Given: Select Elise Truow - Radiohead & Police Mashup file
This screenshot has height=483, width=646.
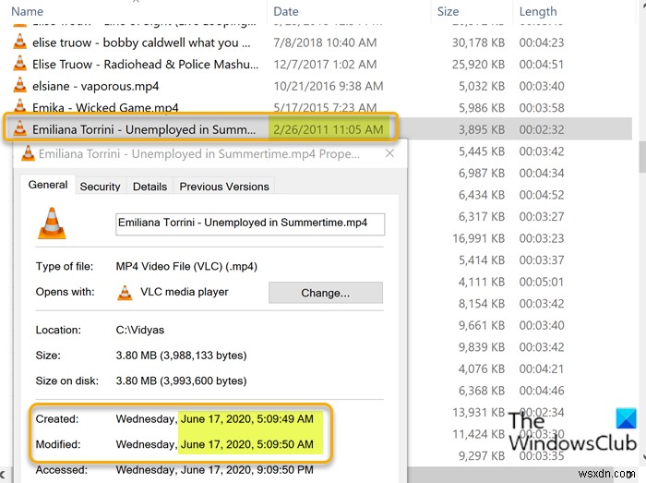Looking at the screenshot, I should point(146,65).
